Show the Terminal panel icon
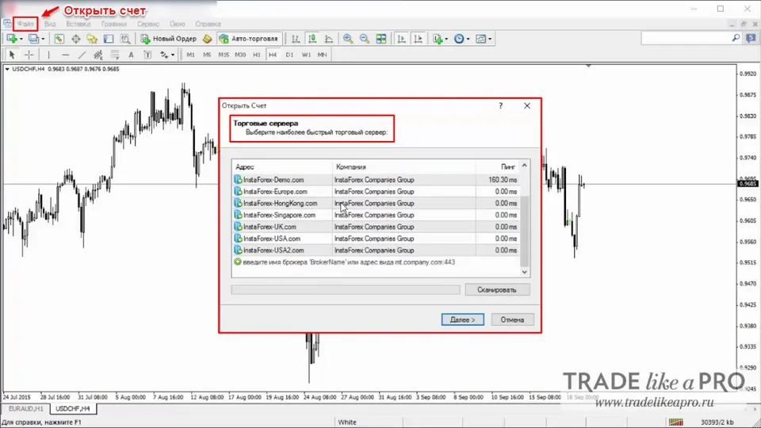The height and width of the screenshot is (428, 761). [109, 39]
